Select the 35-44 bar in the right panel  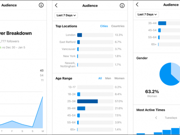162,23
